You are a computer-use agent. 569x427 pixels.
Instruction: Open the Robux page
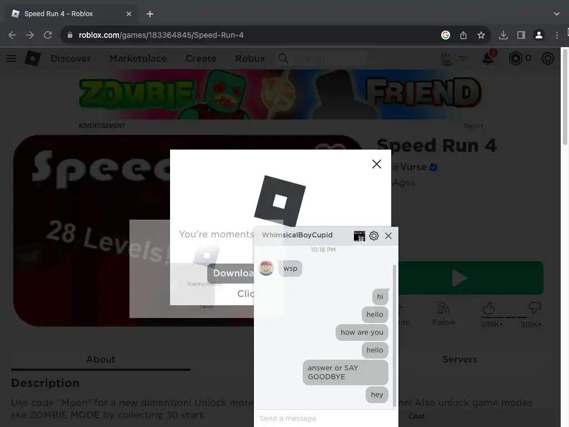point(250,58)
